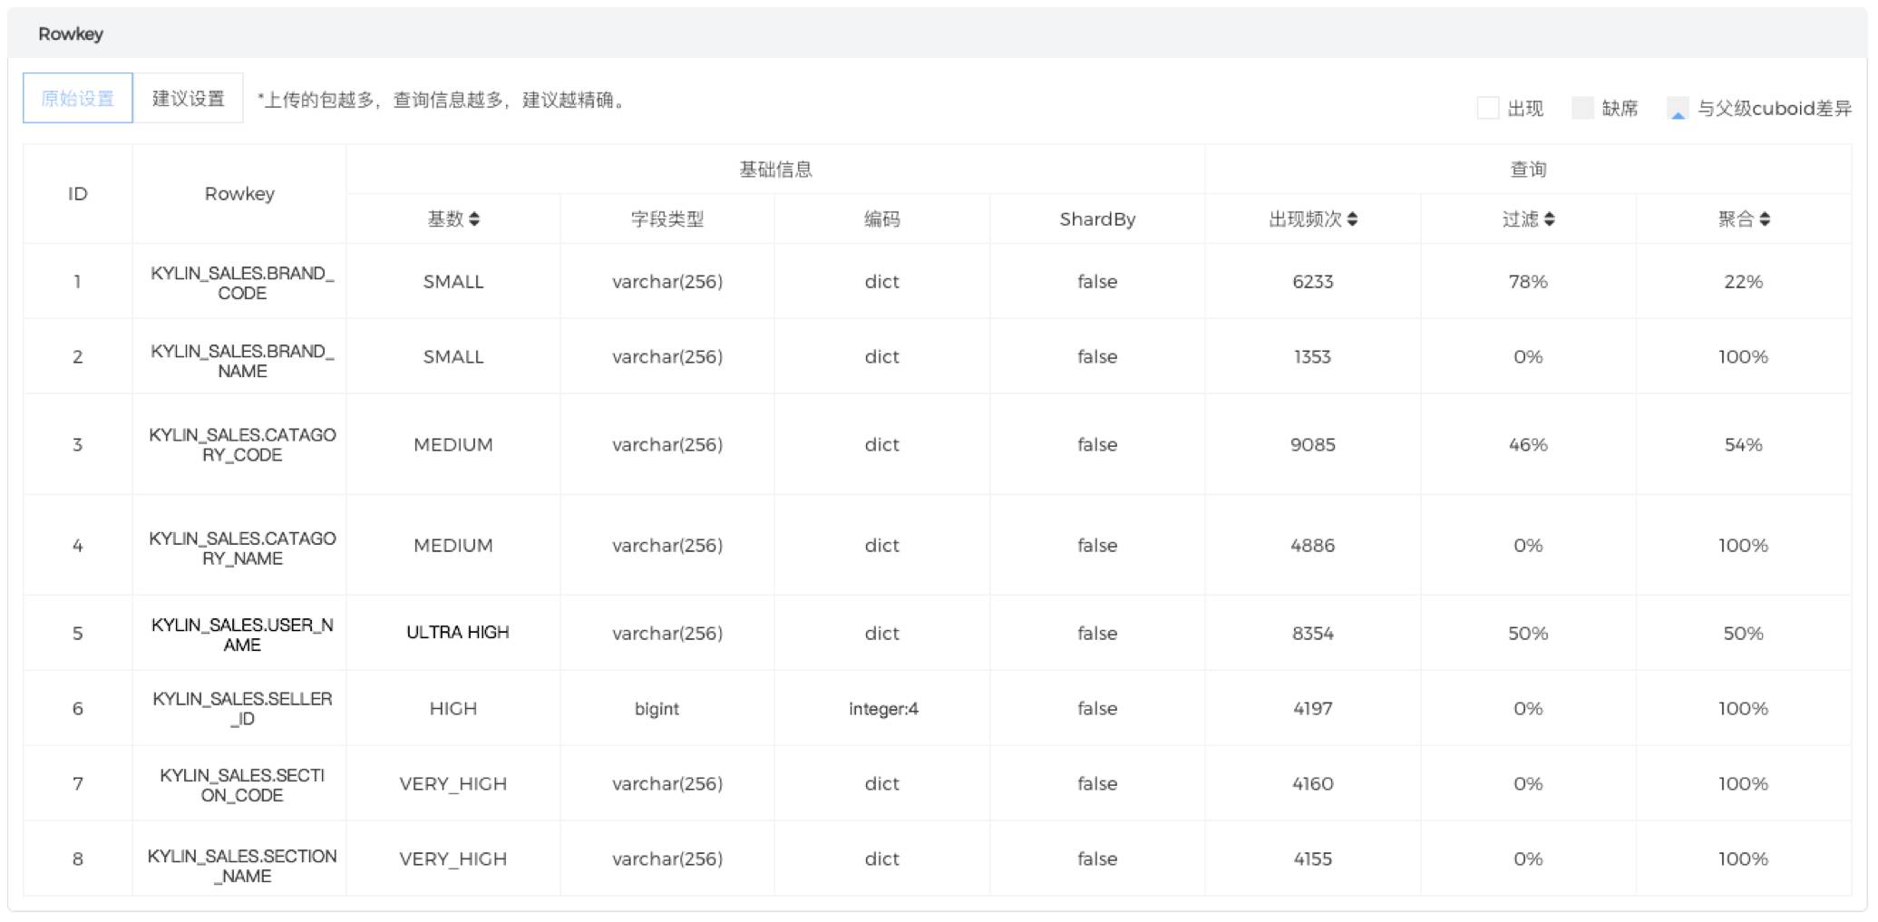This screenshot has width=1878, height=922.
Task: Click the frequency value 4197
Action: [1312, 708]
